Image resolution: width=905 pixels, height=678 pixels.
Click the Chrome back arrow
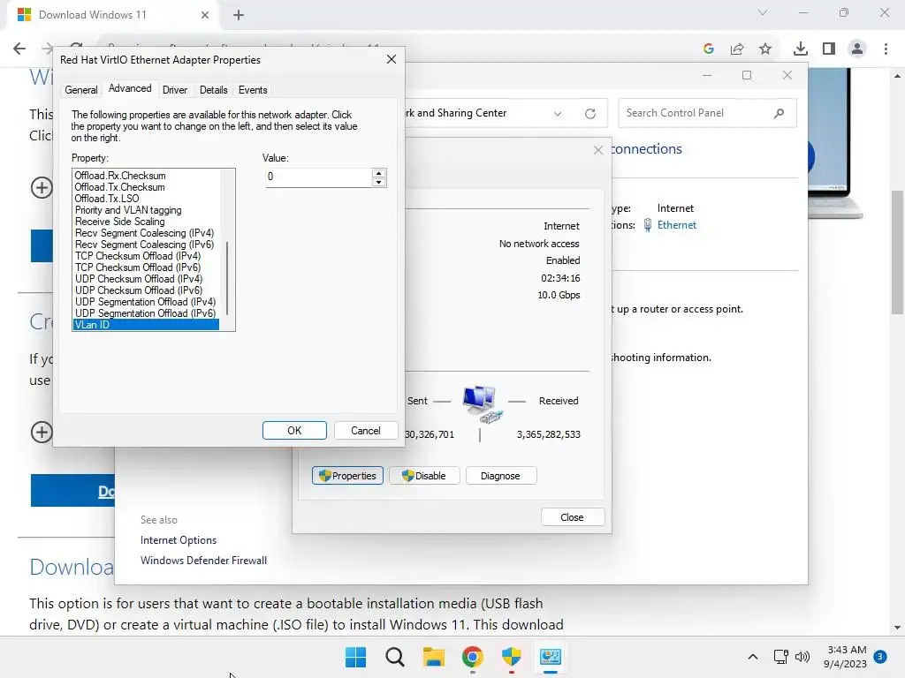pyautogui.click(x=19, y=49)
